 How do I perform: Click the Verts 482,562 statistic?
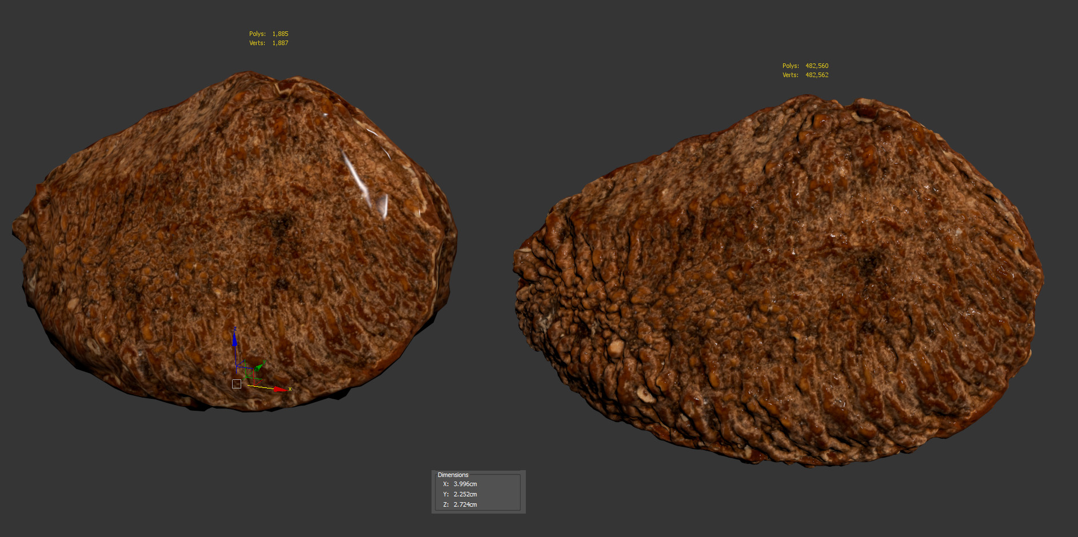pos(805,75)
